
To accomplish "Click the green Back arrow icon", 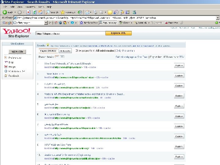I will pyautogui.click(x=5, y=12).
